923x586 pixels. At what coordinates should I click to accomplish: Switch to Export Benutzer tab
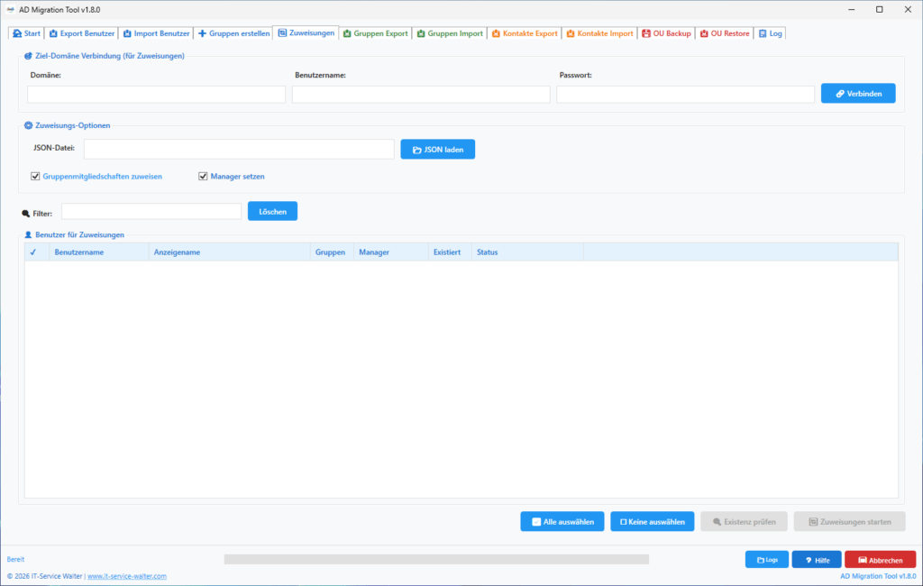pos(82,33)
